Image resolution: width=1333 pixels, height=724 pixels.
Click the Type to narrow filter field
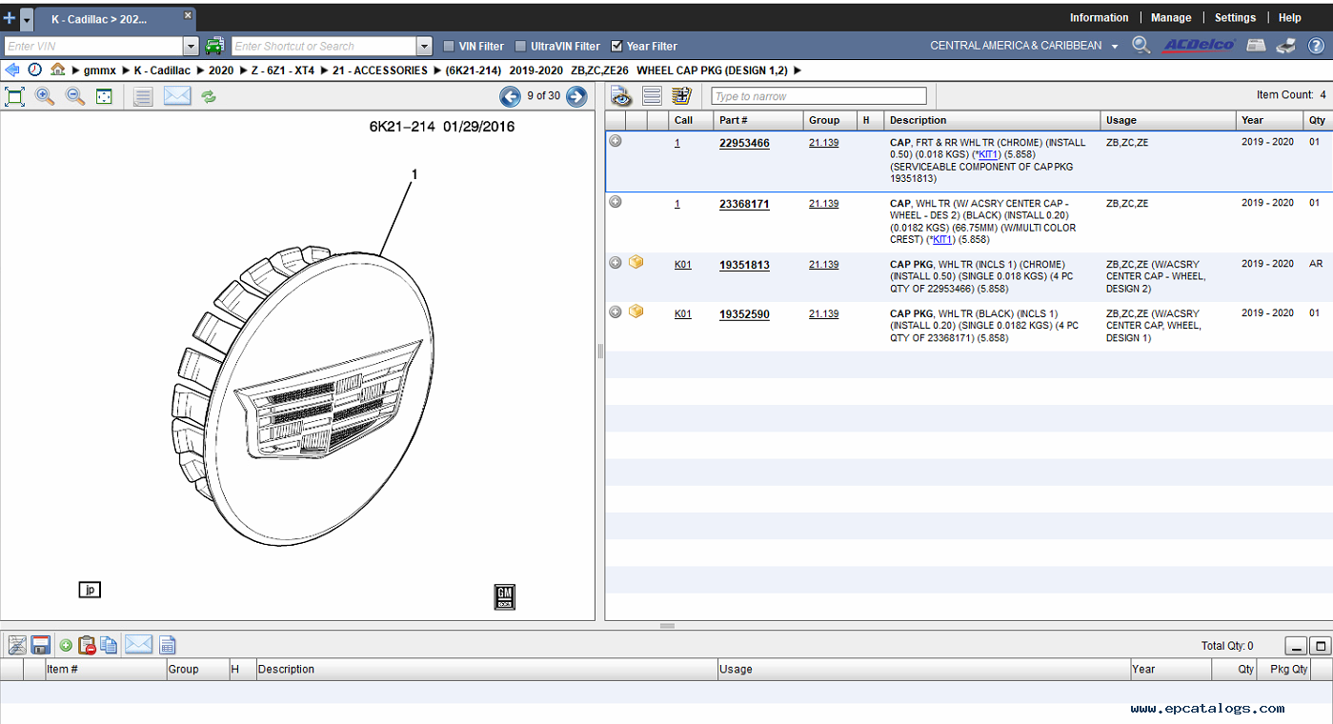click(x=818, y=96)
